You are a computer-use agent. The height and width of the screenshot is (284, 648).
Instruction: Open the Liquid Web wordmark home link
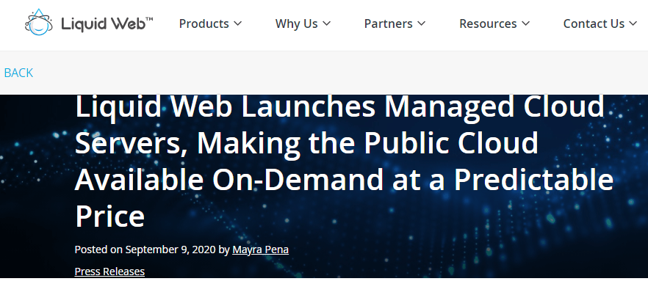pyautogui.click(x=107, y=24)
